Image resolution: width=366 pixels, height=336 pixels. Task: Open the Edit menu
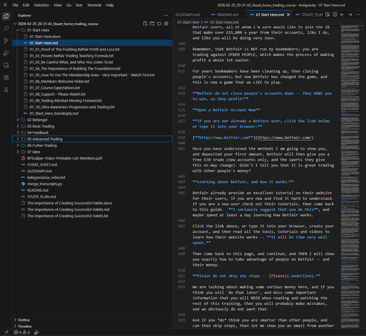(x=26, y=5)
